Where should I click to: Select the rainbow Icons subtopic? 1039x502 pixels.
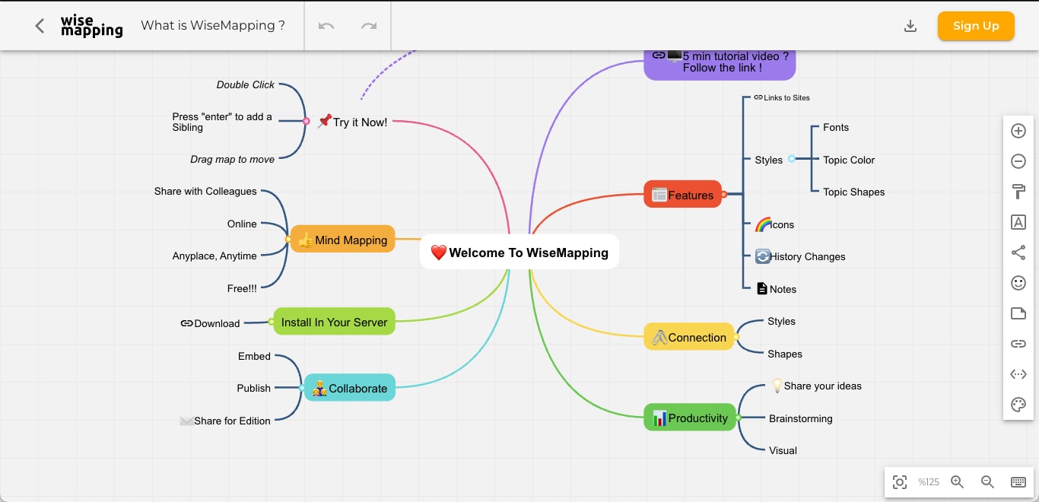pyautogui.click(x=774, y=224)
